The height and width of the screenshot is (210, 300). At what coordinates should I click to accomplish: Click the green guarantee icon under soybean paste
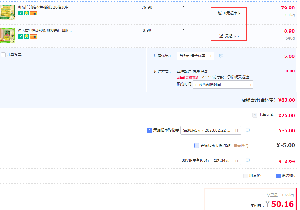(x=26, y=36)
